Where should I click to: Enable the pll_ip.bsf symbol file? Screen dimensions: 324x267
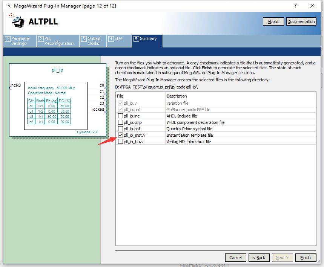click(x=120, y=128)
